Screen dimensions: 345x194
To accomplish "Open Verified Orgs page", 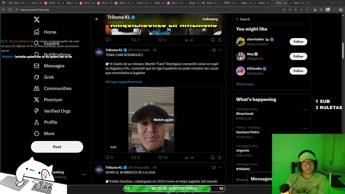I will tap(52, 111).
